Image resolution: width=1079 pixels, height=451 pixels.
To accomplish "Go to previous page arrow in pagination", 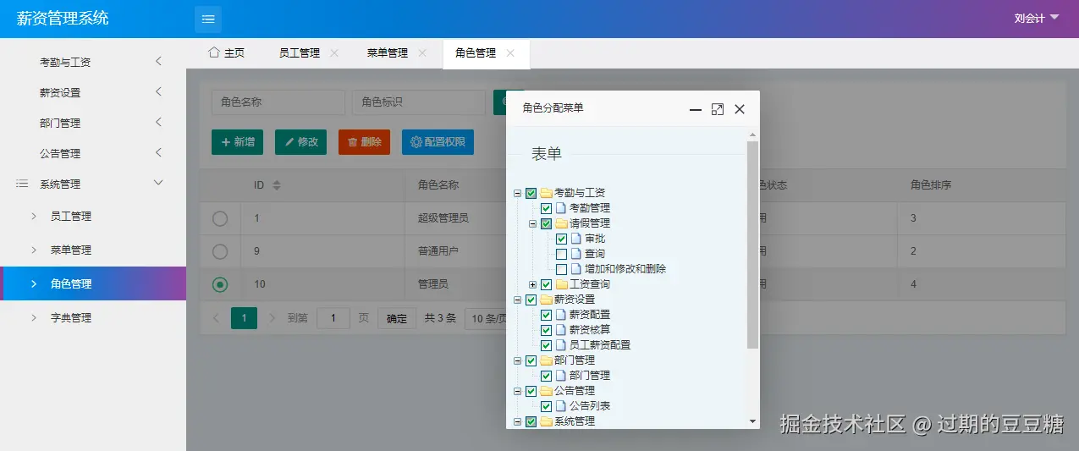I will (x=216, y=318).
